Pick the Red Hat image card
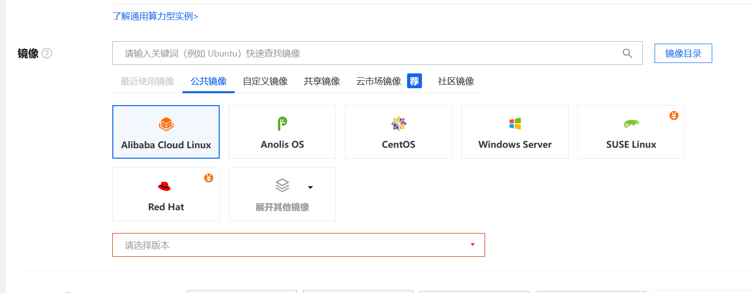The height and width of the screenshot is (293, 753). coord(166,194)
